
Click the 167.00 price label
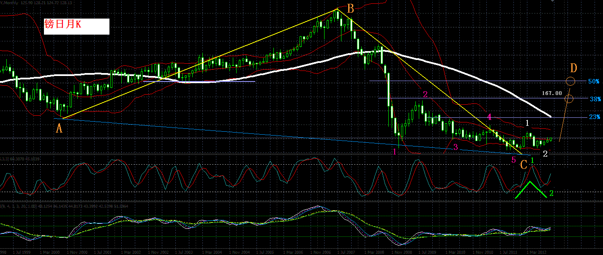[x=551, y=93]
